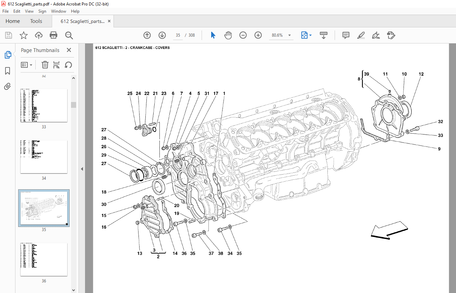Close the 612 Scaglietti_parts tab
This screenshot has height=293, width=456.
[109, 21]
